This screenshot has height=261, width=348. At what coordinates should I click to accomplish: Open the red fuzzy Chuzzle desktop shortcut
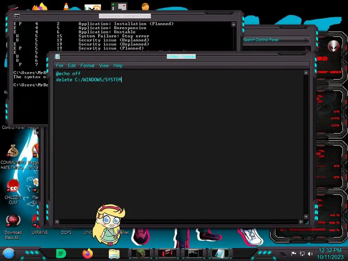13,186
